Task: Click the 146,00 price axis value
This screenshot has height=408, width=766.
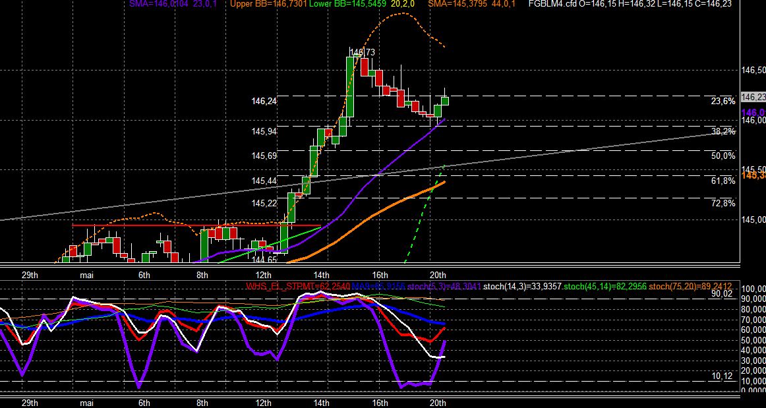Action: pos(753,120)
